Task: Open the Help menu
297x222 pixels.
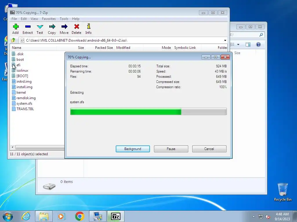Action: tap(76, 19)
